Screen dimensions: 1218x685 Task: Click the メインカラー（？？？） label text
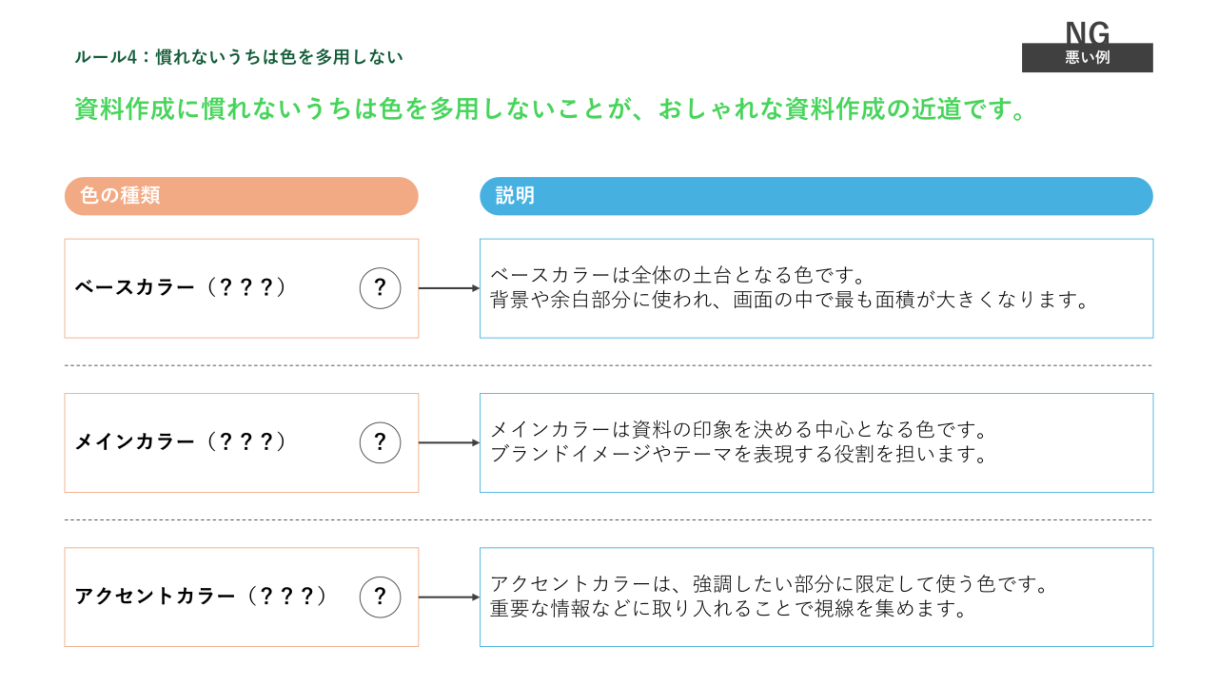181,442
